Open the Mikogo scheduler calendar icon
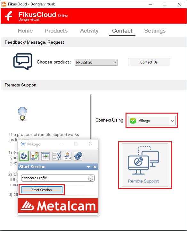This screenshot has width=187, height=231. (45, 156)
